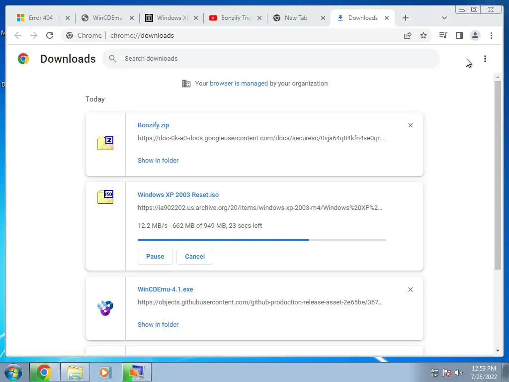The width and height of the screenshot is (509, 382).
Task: Click the Bonzify.zip googleusercontent URL
Action: (x=260, y=138)
